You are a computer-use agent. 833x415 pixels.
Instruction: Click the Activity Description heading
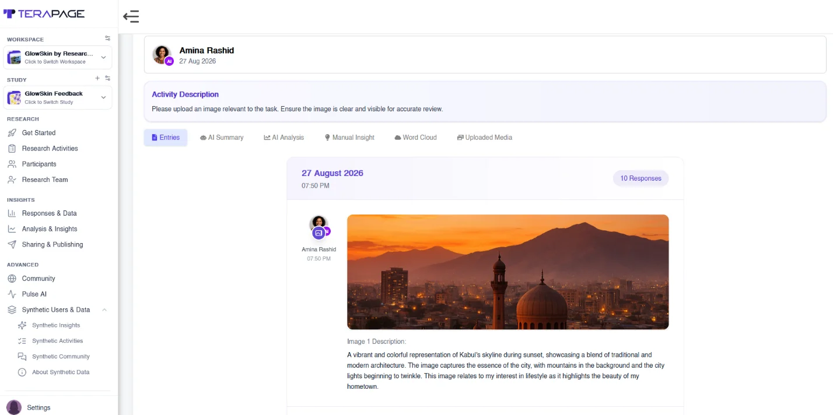point(185,94)
